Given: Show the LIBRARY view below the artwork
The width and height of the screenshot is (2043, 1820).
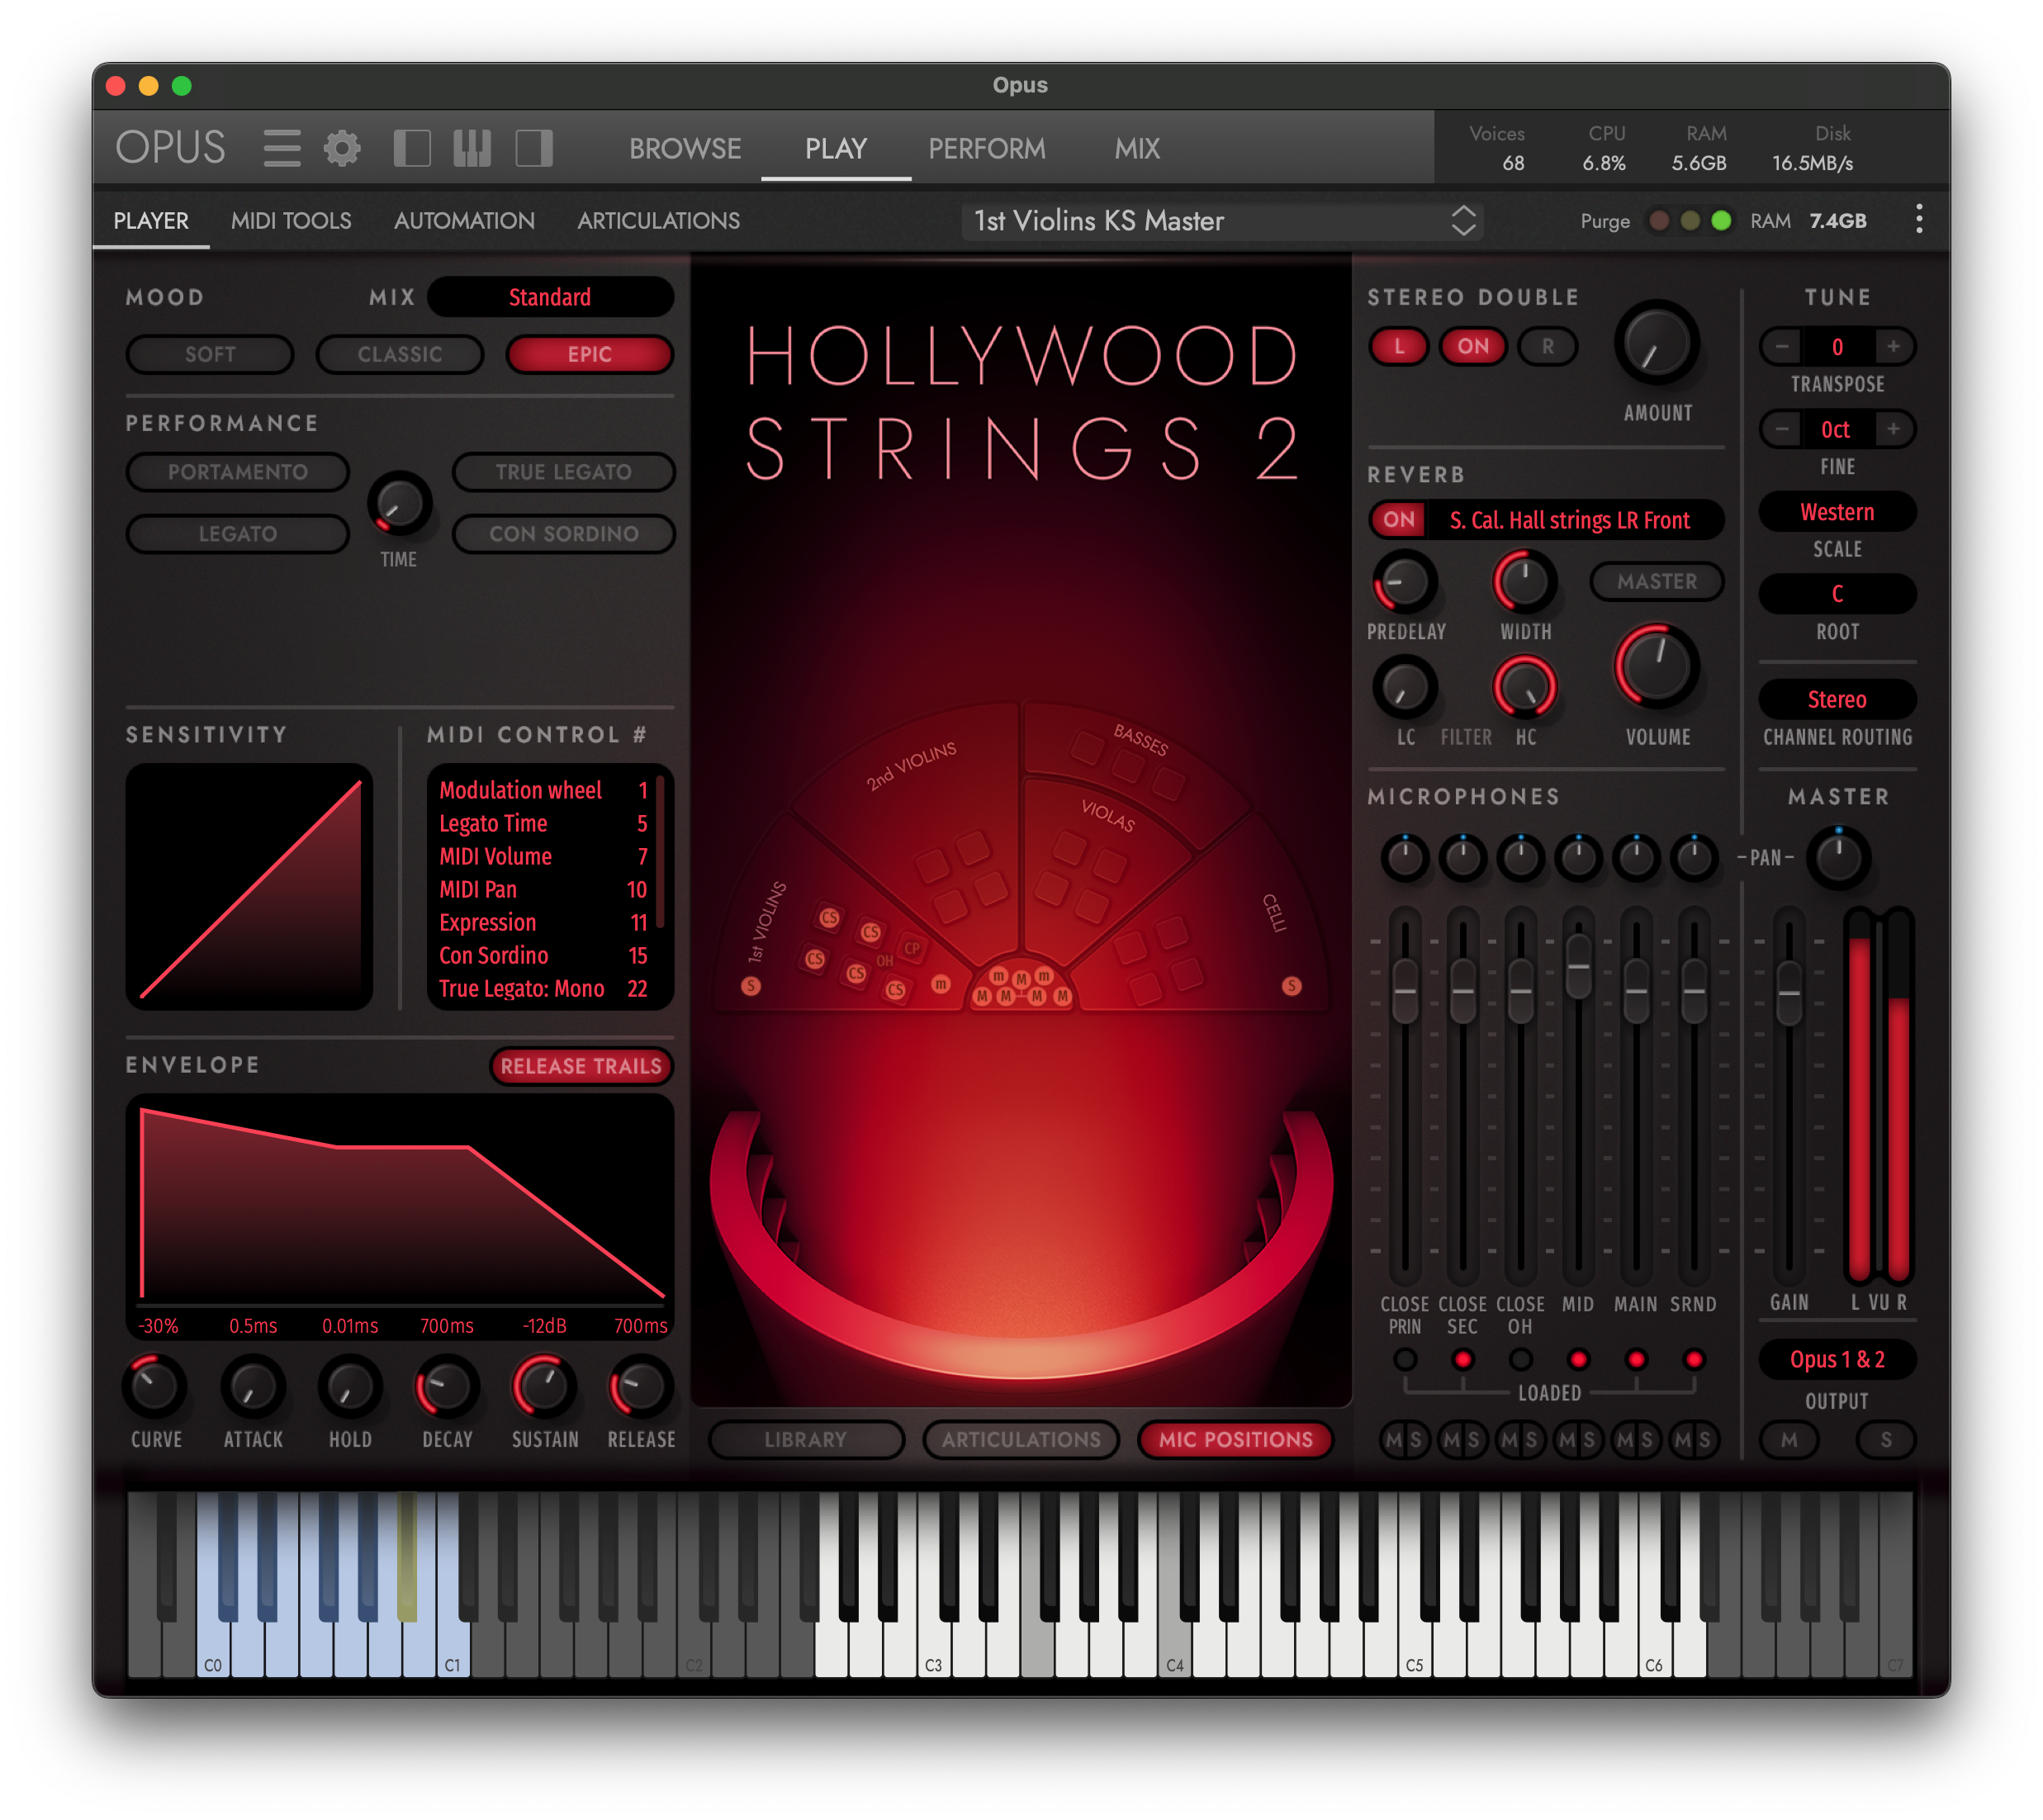Looking at the screenshot, I should coord(806,1440).
